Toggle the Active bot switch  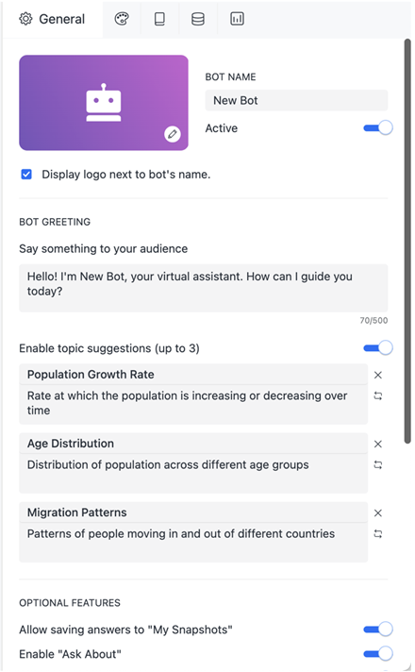point(378,127)
